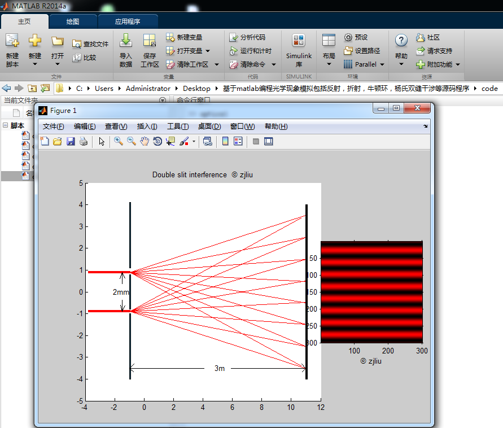503x428 pixels.
Task: Expand the Open (打开) dropdown arrow
Action: 58,64
